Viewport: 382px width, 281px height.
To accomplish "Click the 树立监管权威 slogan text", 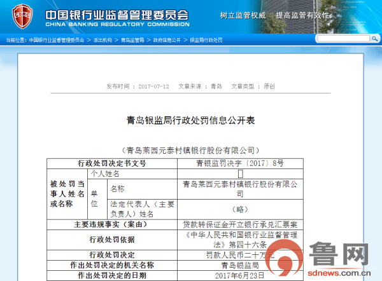I will (243, 15).
